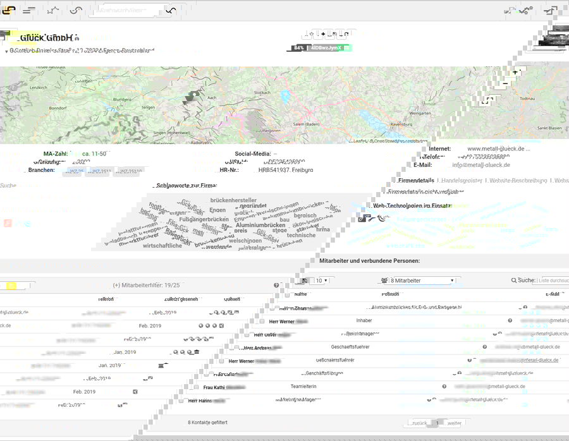Image resolution: width=569 pixels, height=441 pixels.
Task: Go to the next page with weiter
Action: 454,423
